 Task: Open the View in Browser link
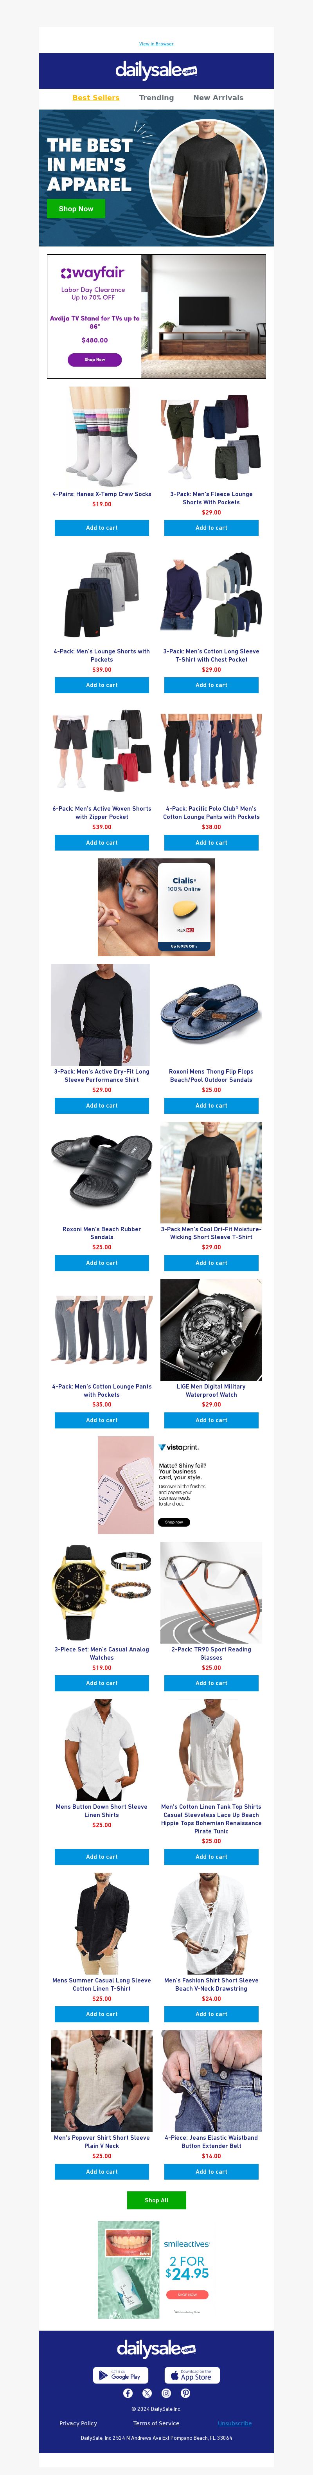click(x=156, y=43)
